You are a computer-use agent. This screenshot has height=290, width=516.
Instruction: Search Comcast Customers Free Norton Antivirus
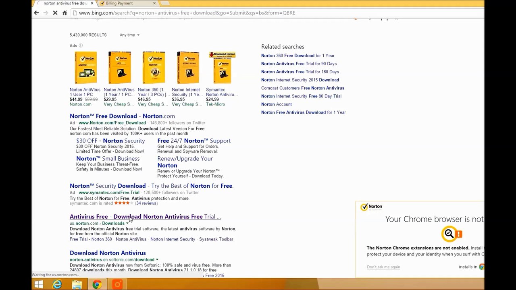click(x=303, y=88)
